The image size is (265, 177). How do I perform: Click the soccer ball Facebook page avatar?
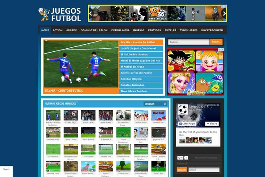pos(183,109)
